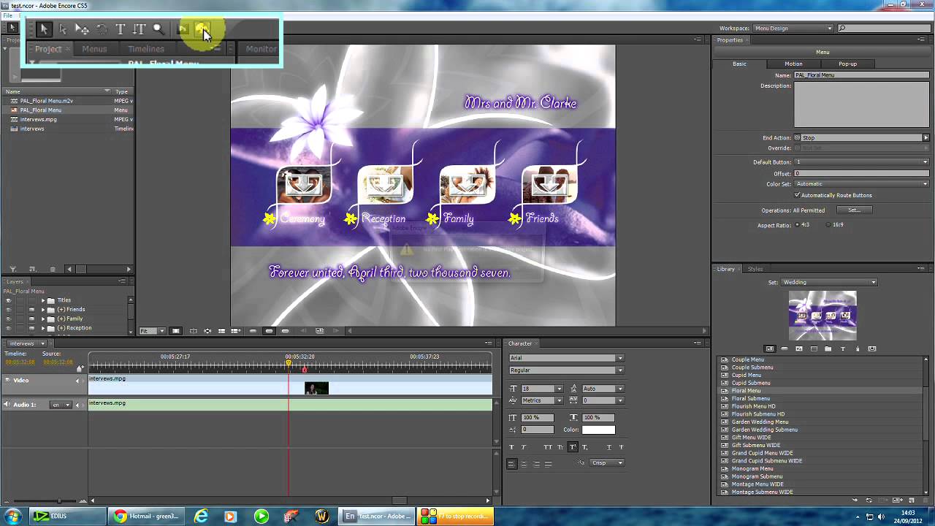Toggle Show Safe Area in the monitor

click(193, 331)
